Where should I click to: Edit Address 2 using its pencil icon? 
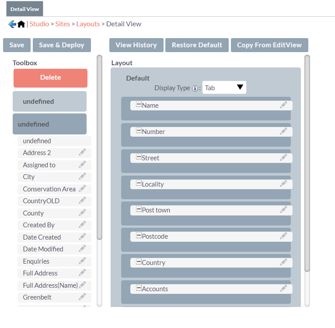coord(82,152)
